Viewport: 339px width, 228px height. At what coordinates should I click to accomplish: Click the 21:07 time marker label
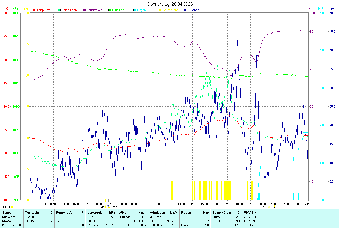click(x=280, y=207)
